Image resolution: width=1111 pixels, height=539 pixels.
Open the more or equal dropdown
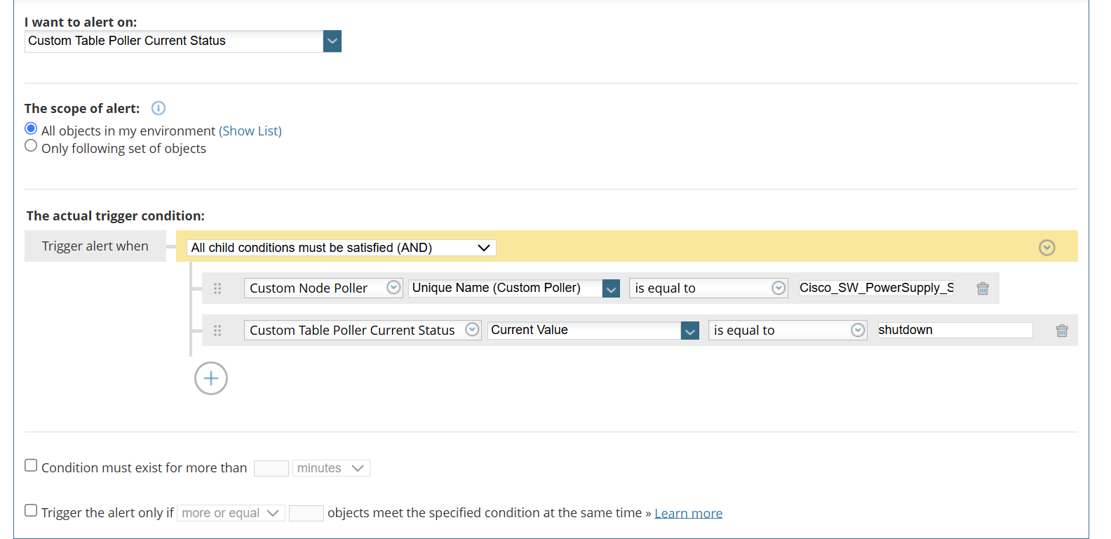(x=231, y=513)
